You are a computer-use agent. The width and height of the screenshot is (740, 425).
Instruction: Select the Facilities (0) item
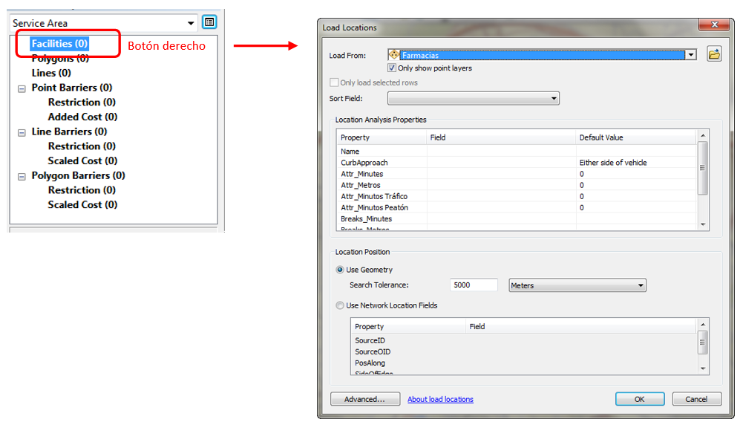click(59, 44)
